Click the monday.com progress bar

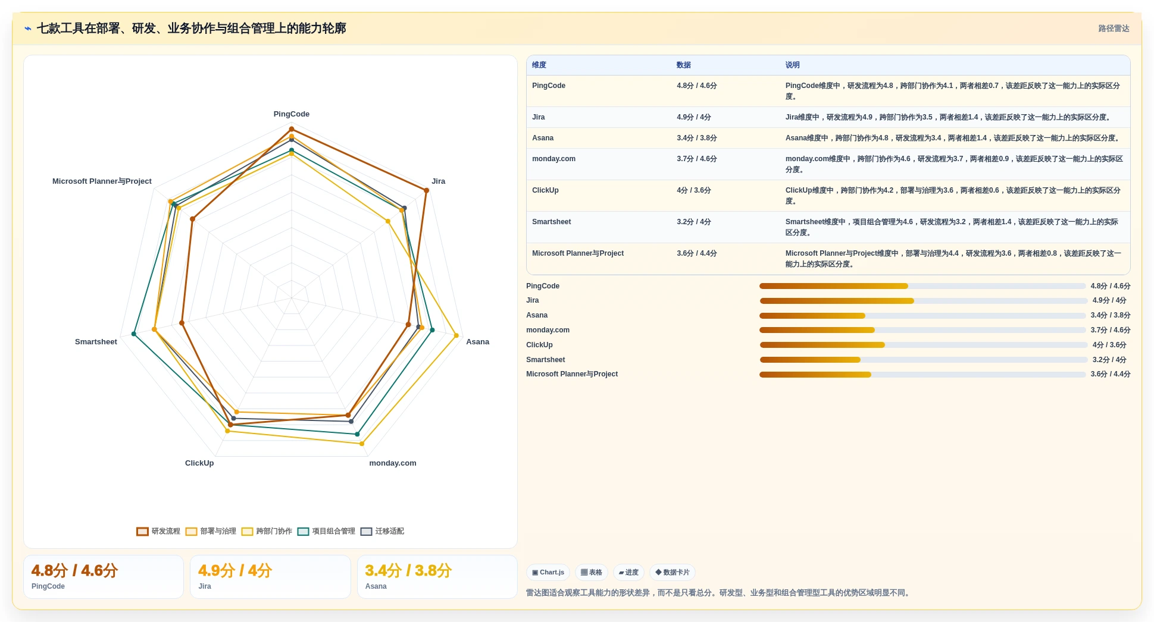click(x=922, y=330)
